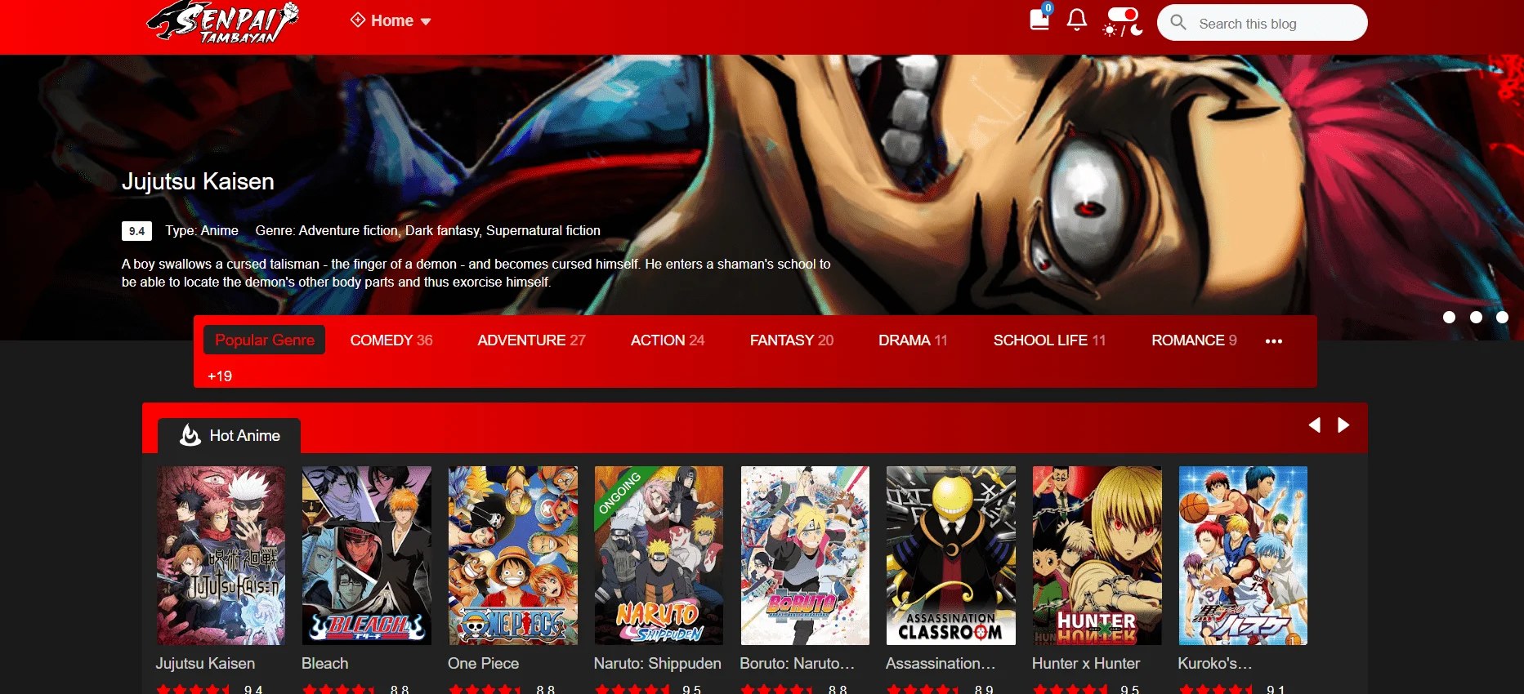Click the search magnifier icon
This screenshot has height=694, width=1524.
coord(1178,22)
